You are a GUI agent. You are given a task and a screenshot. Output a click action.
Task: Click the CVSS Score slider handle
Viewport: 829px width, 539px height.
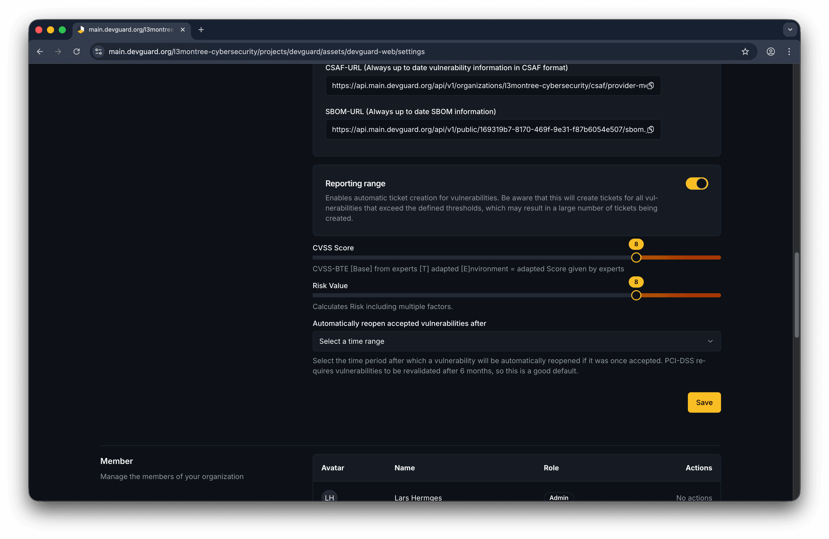pos(636,258)
